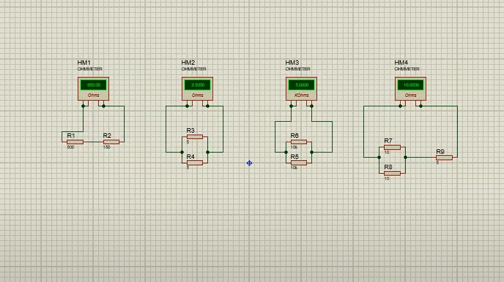Select the HM4 reference label text
The width and height of the screenshot is (504, 282).
tap(401, 63)
